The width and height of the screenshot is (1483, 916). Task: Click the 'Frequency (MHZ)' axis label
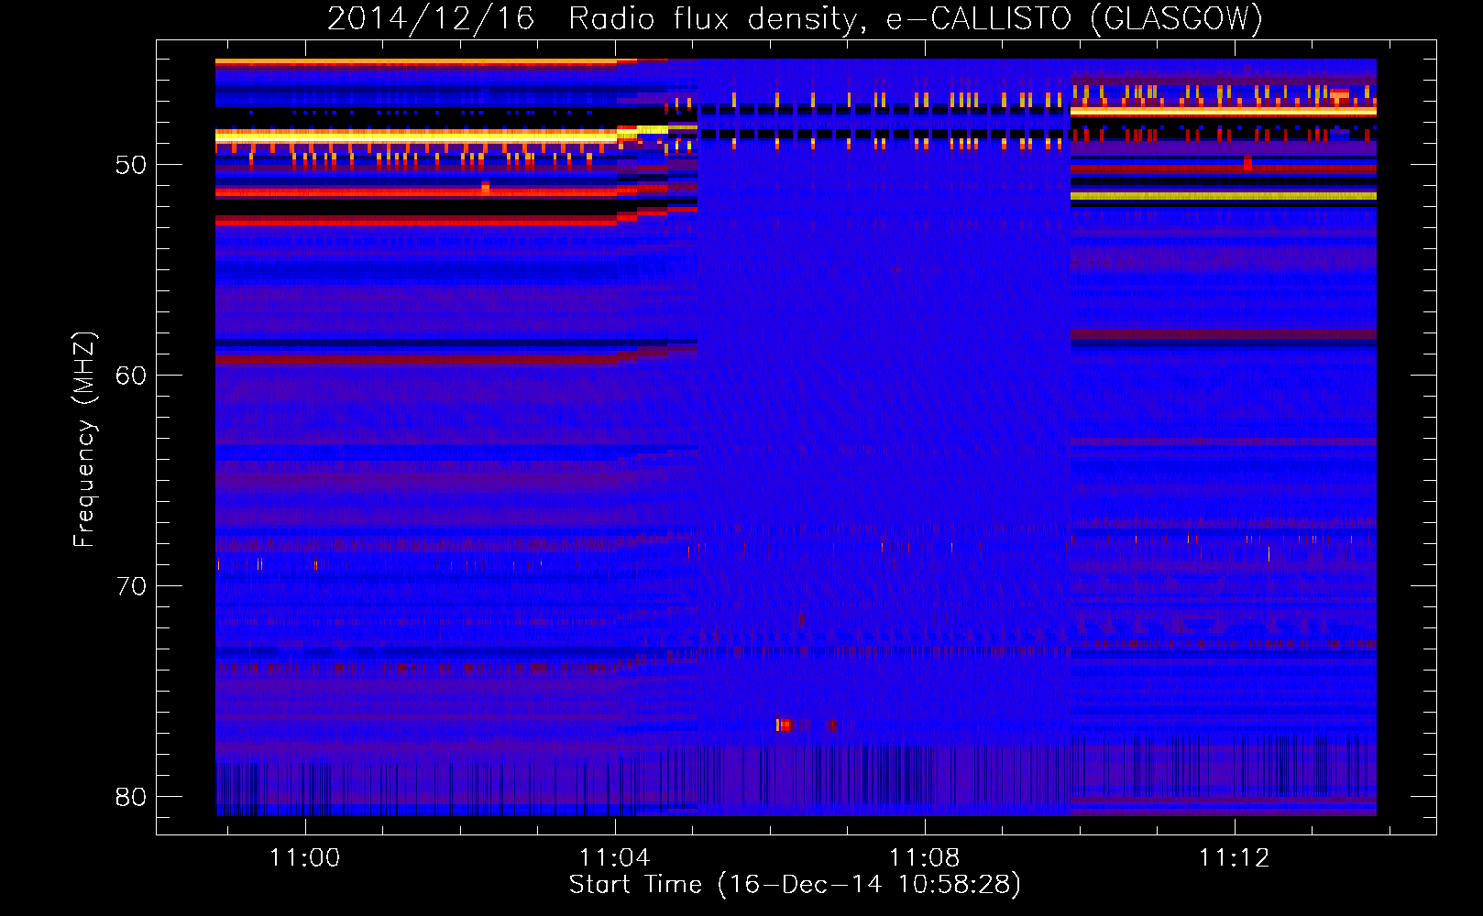click(84, 439)
